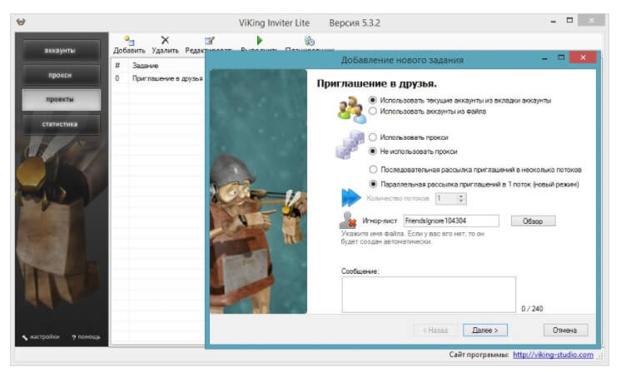Maximize the ViKing Inviter Lite window
Screen dimensions: 621x372
(569, 20)
